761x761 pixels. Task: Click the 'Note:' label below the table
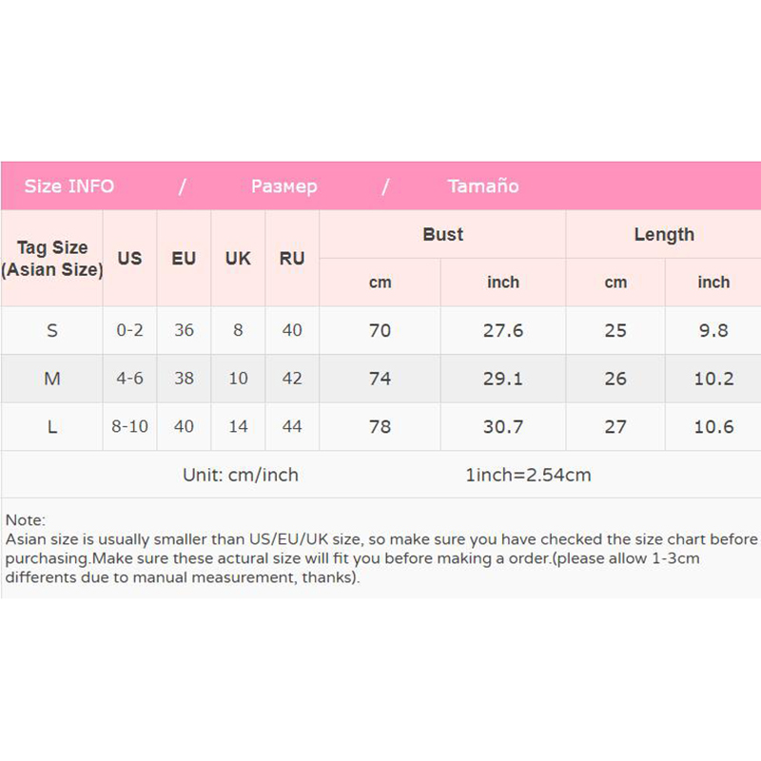(x=25, y=520)
